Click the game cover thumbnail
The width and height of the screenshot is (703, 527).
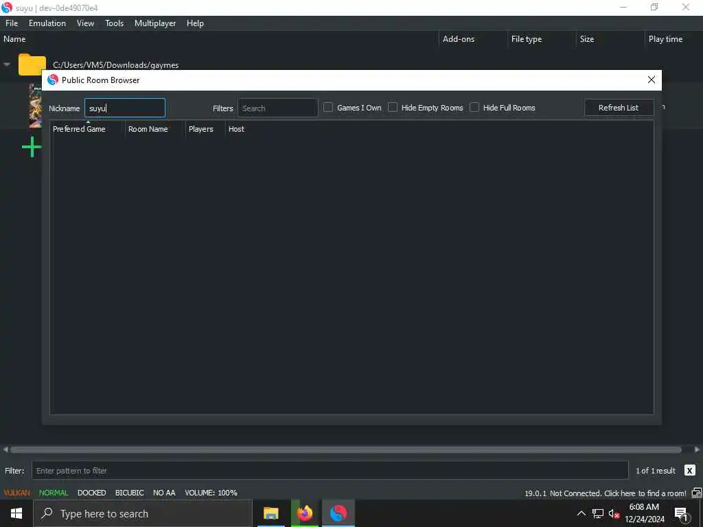tap(36, 106)
